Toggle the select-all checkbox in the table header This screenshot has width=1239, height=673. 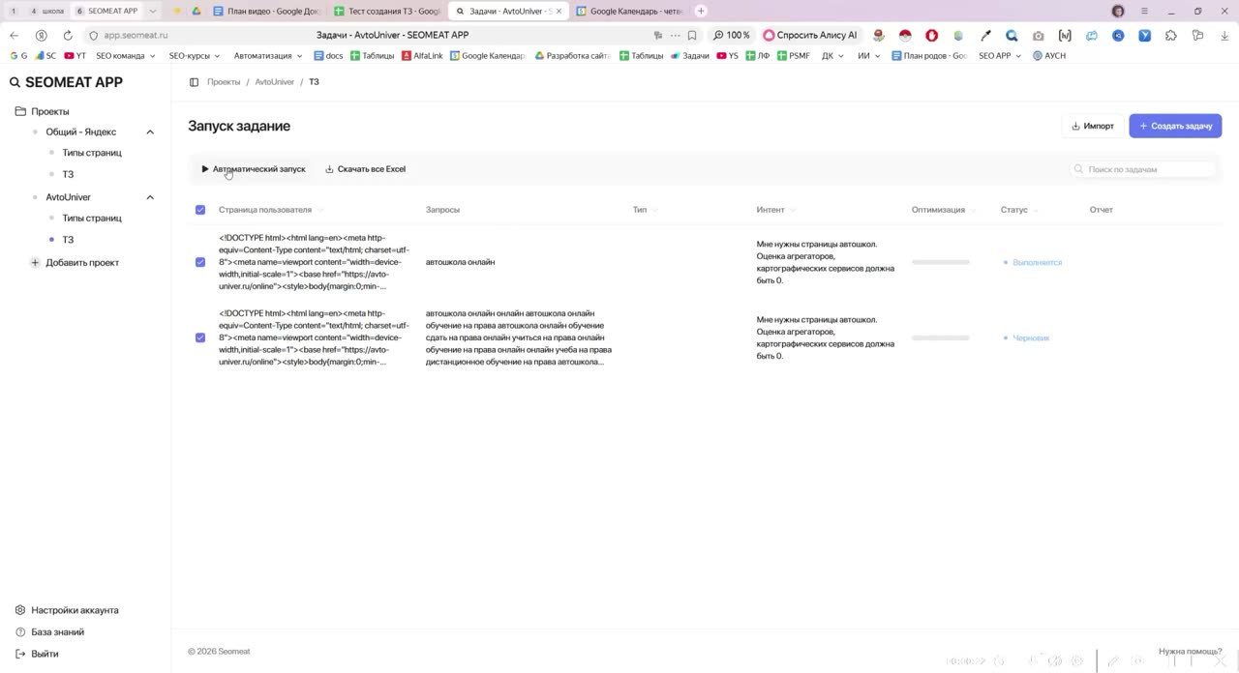(x=200, y=210)
